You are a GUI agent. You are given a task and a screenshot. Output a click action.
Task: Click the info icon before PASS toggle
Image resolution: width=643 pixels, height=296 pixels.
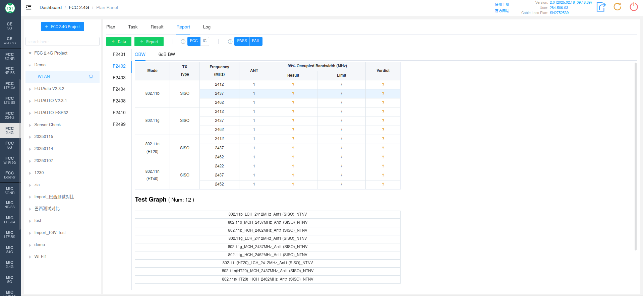tap(230, 42)
